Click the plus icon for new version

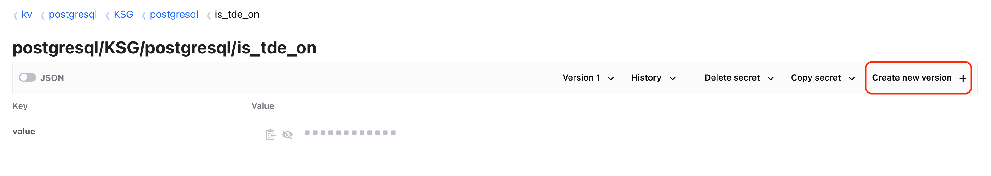[963, 78]
